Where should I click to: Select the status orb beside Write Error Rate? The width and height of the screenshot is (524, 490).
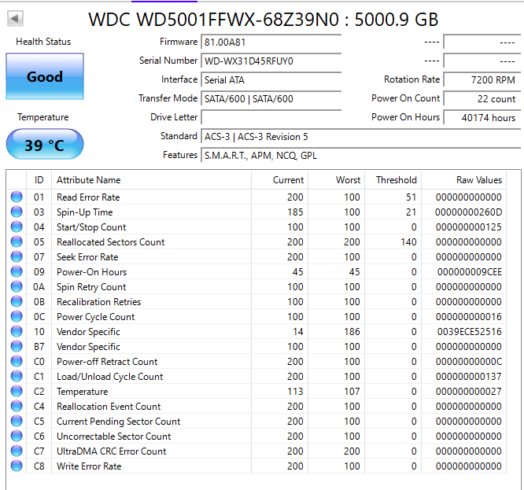point(17,466)
